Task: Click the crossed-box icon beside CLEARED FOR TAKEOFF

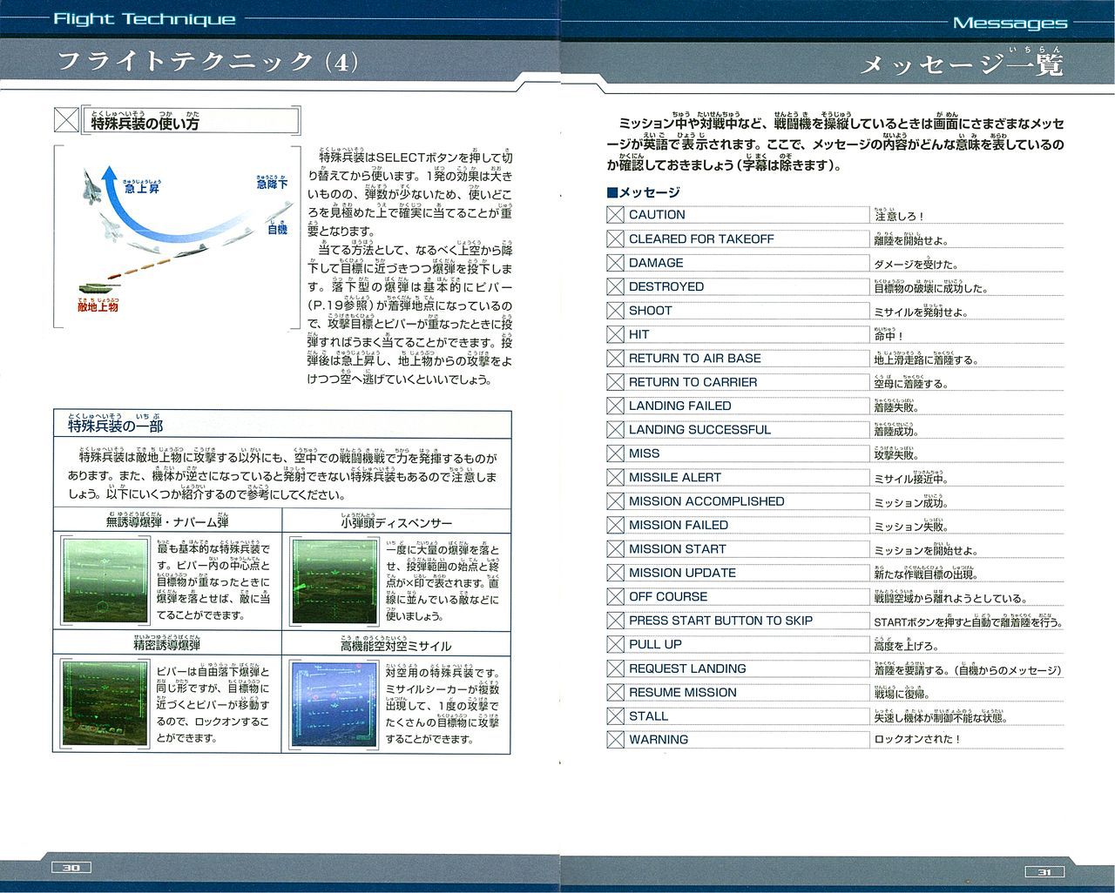Action: 615,238
